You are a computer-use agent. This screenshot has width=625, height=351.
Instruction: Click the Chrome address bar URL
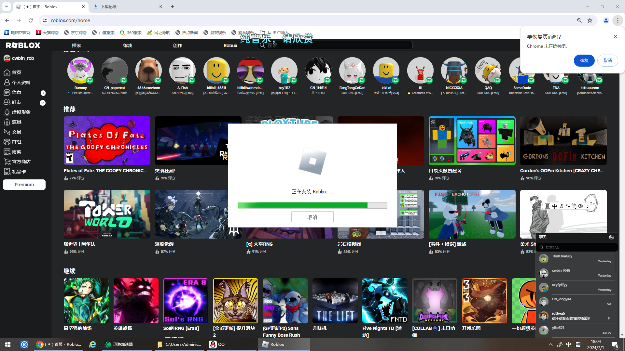(x=70, y=20)
